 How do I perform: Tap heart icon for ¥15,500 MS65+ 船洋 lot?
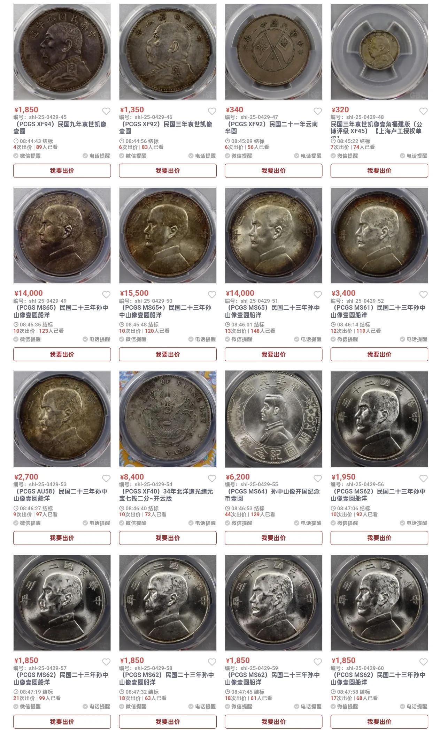point(212,295)
